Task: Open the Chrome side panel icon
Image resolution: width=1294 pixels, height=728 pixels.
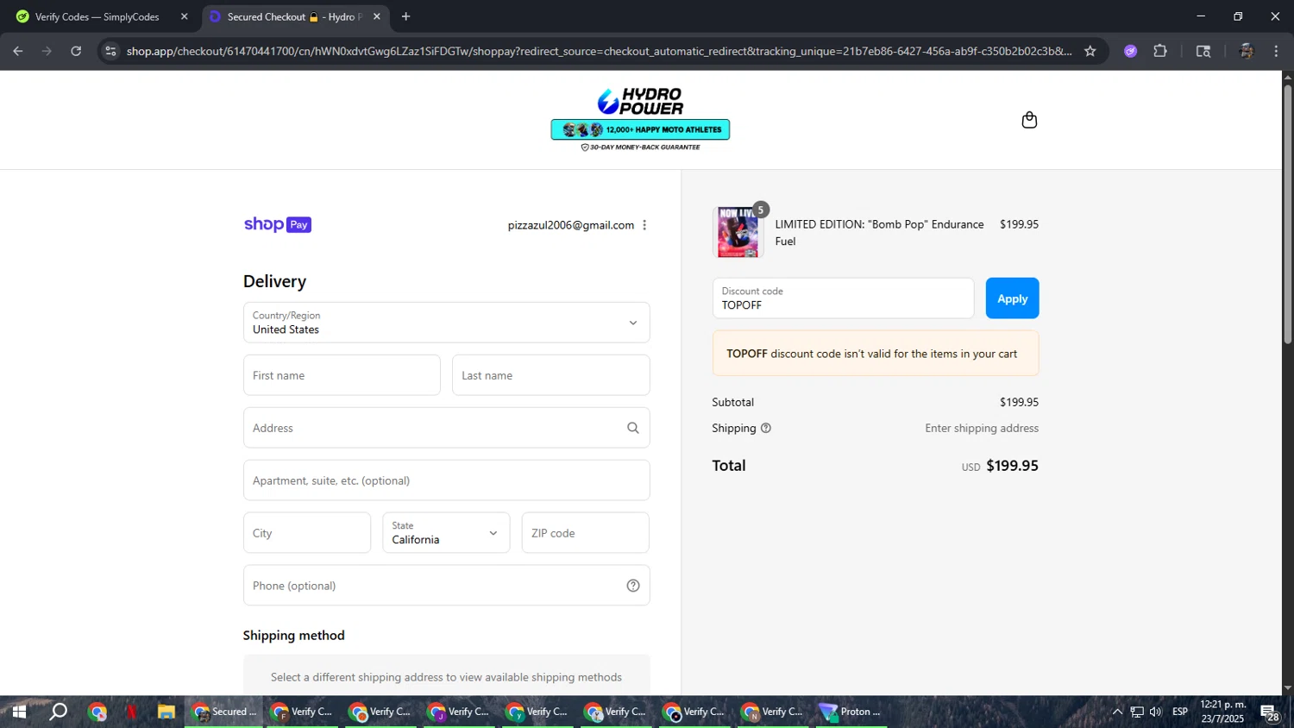Action: pos(1203,51)
